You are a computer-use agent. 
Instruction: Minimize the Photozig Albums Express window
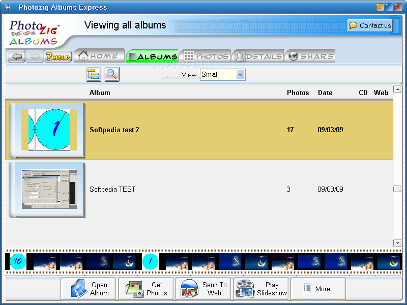point(380,7)
